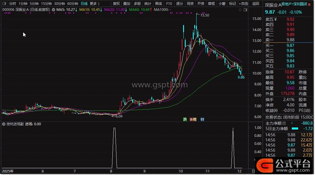Open the list icon next to 主力净额
This screenshot has width=315, height=175.
pyautogui.click(x=284, y=123)
